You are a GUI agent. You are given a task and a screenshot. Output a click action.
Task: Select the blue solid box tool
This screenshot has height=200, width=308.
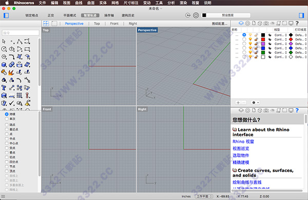pyautogui.click(x=4, y=65)
